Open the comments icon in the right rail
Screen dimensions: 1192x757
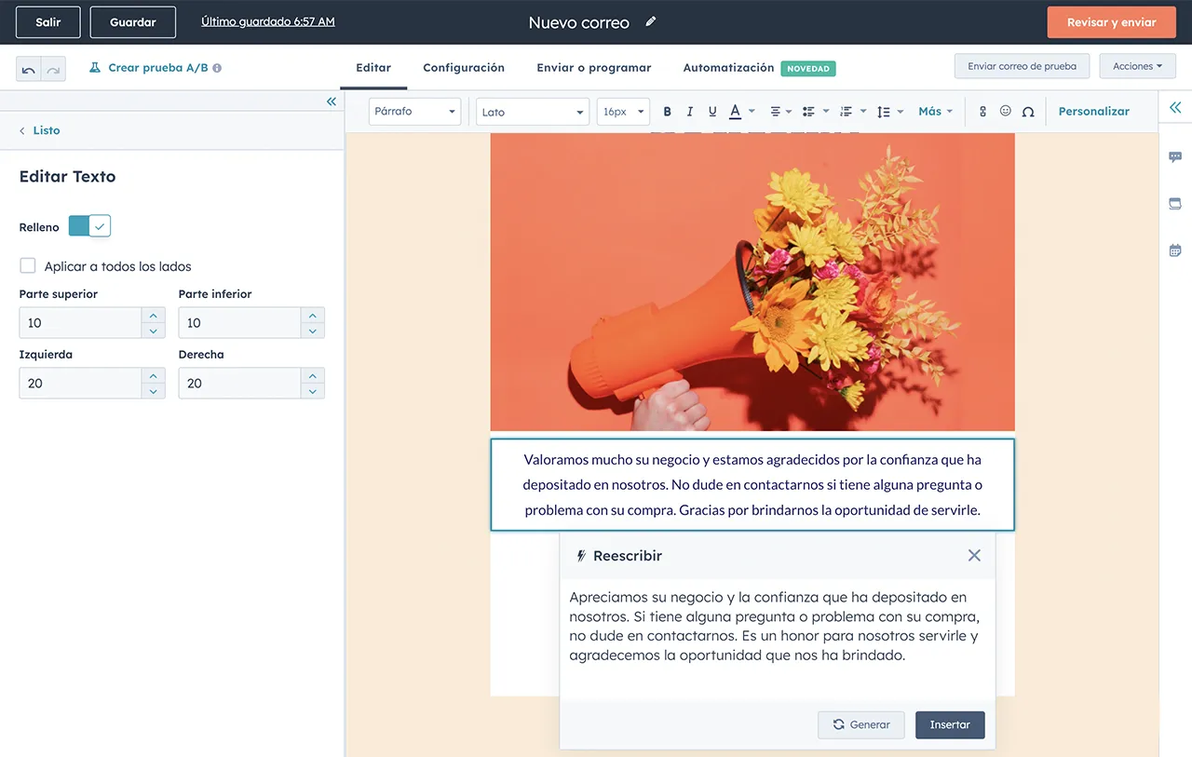1175,157
